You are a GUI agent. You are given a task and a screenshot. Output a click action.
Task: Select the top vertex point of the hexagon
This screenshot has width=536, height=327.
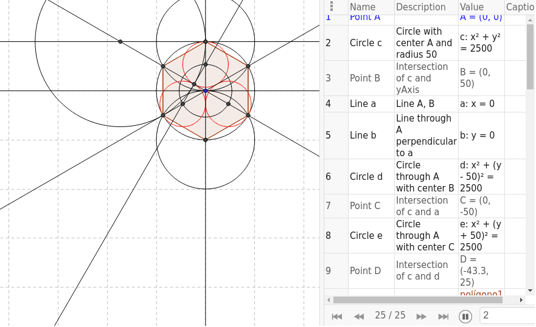pyautogui.click(x=206, y=42)
